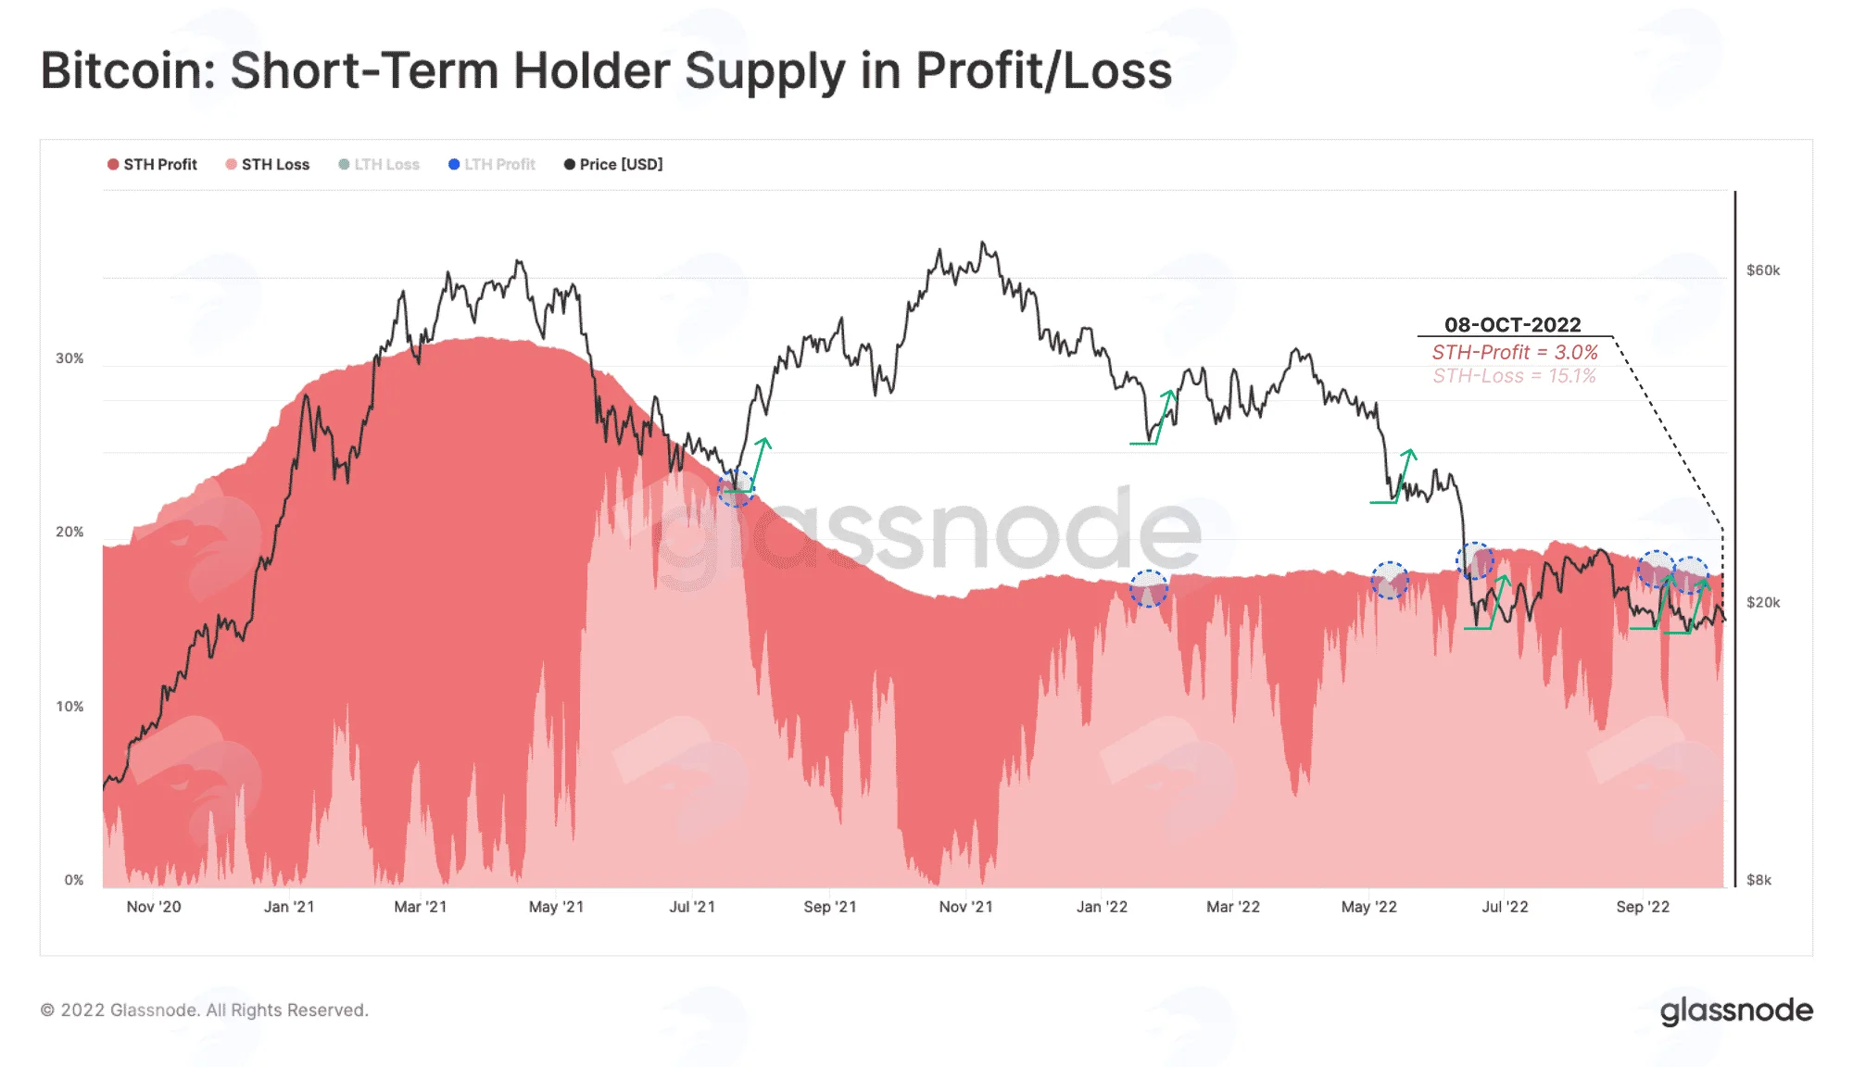Screen dimensions: 1853x1067
Task: Toggle the Price [USD] legend series
Action: tap(613, 164)
